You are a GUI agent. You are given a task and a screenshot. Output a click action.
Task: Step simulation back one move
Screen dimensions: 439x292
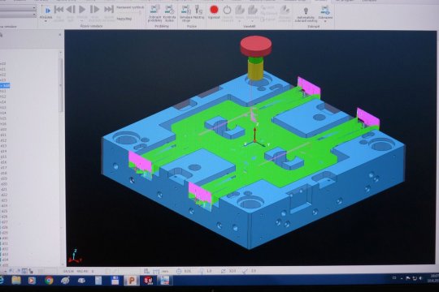pos(71,10)
